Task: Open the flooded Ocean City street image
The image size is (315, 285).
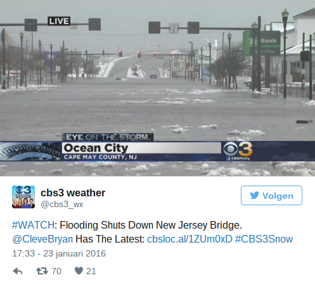Action: click(x=157, y=88)
